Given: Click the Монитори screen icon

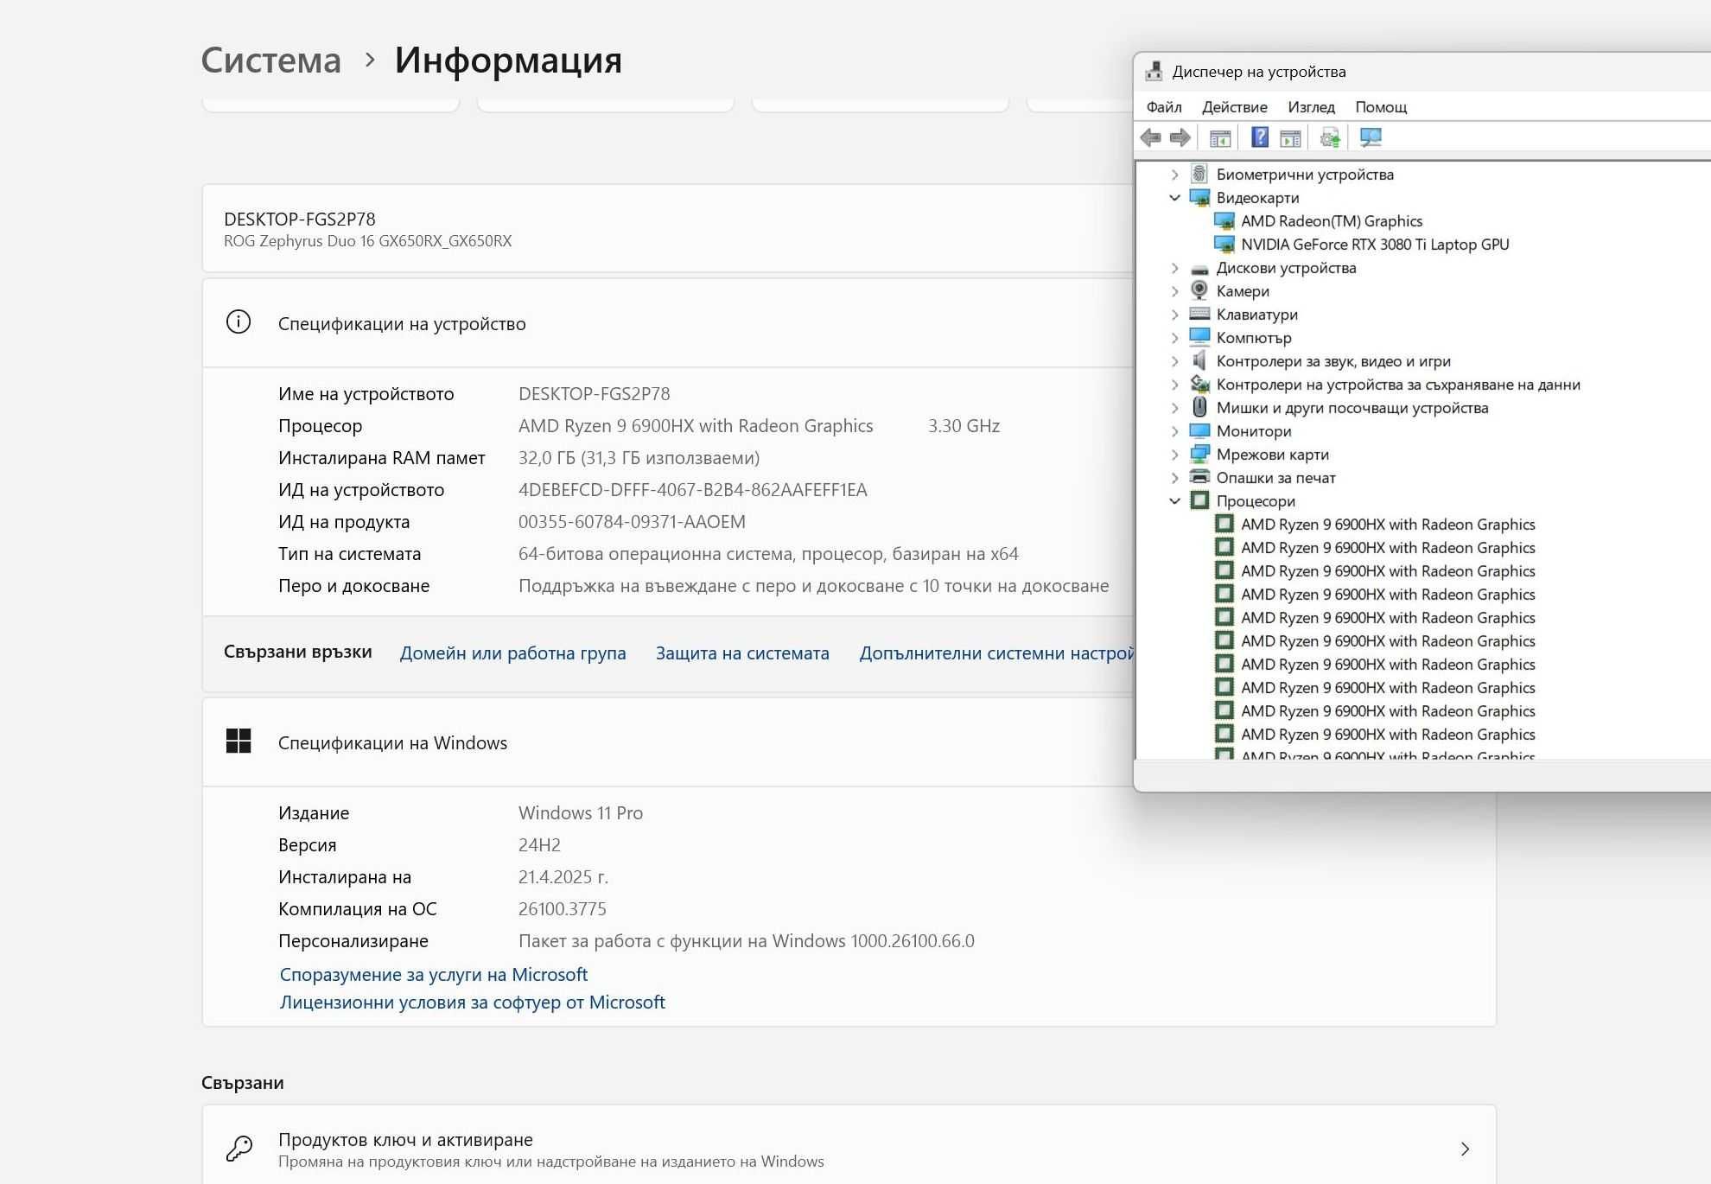Looking at the screenshot, I should [x=1199, y=430].
